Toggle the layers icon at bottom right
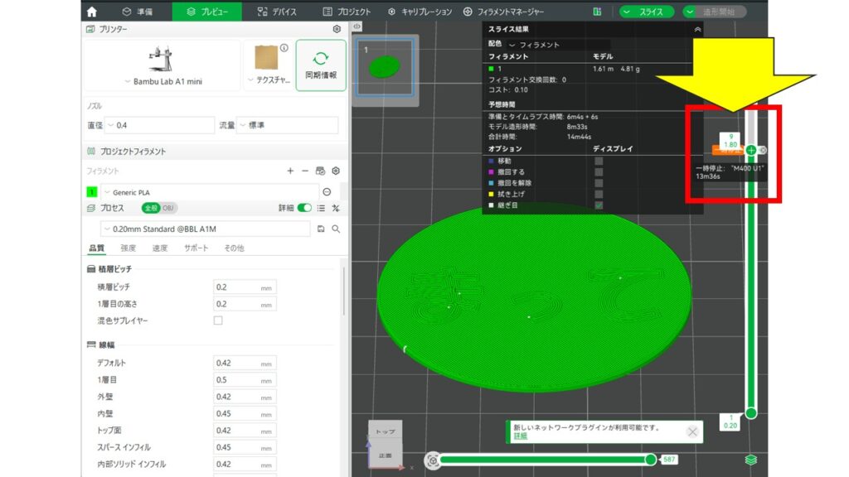This screenshot has width=849, height=477. [750, 460]
